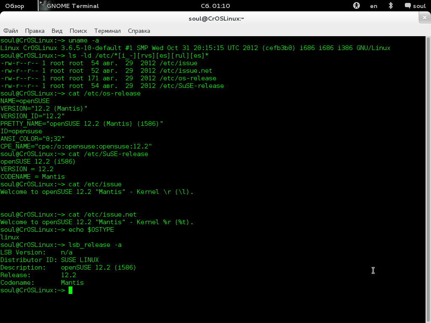Click the ID=opensuse line
431x323 pixels.
(21, 131)
